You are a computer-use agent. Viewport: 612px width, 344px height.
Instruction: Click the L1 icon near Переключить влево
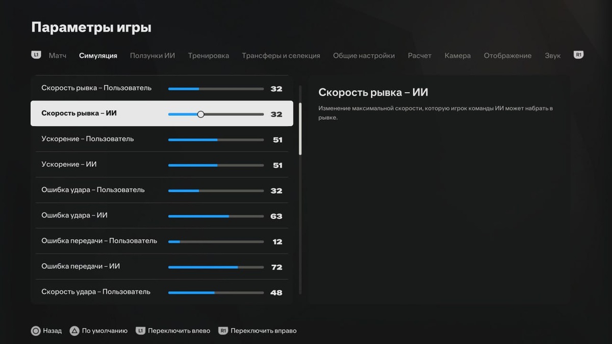click(141, 331)
